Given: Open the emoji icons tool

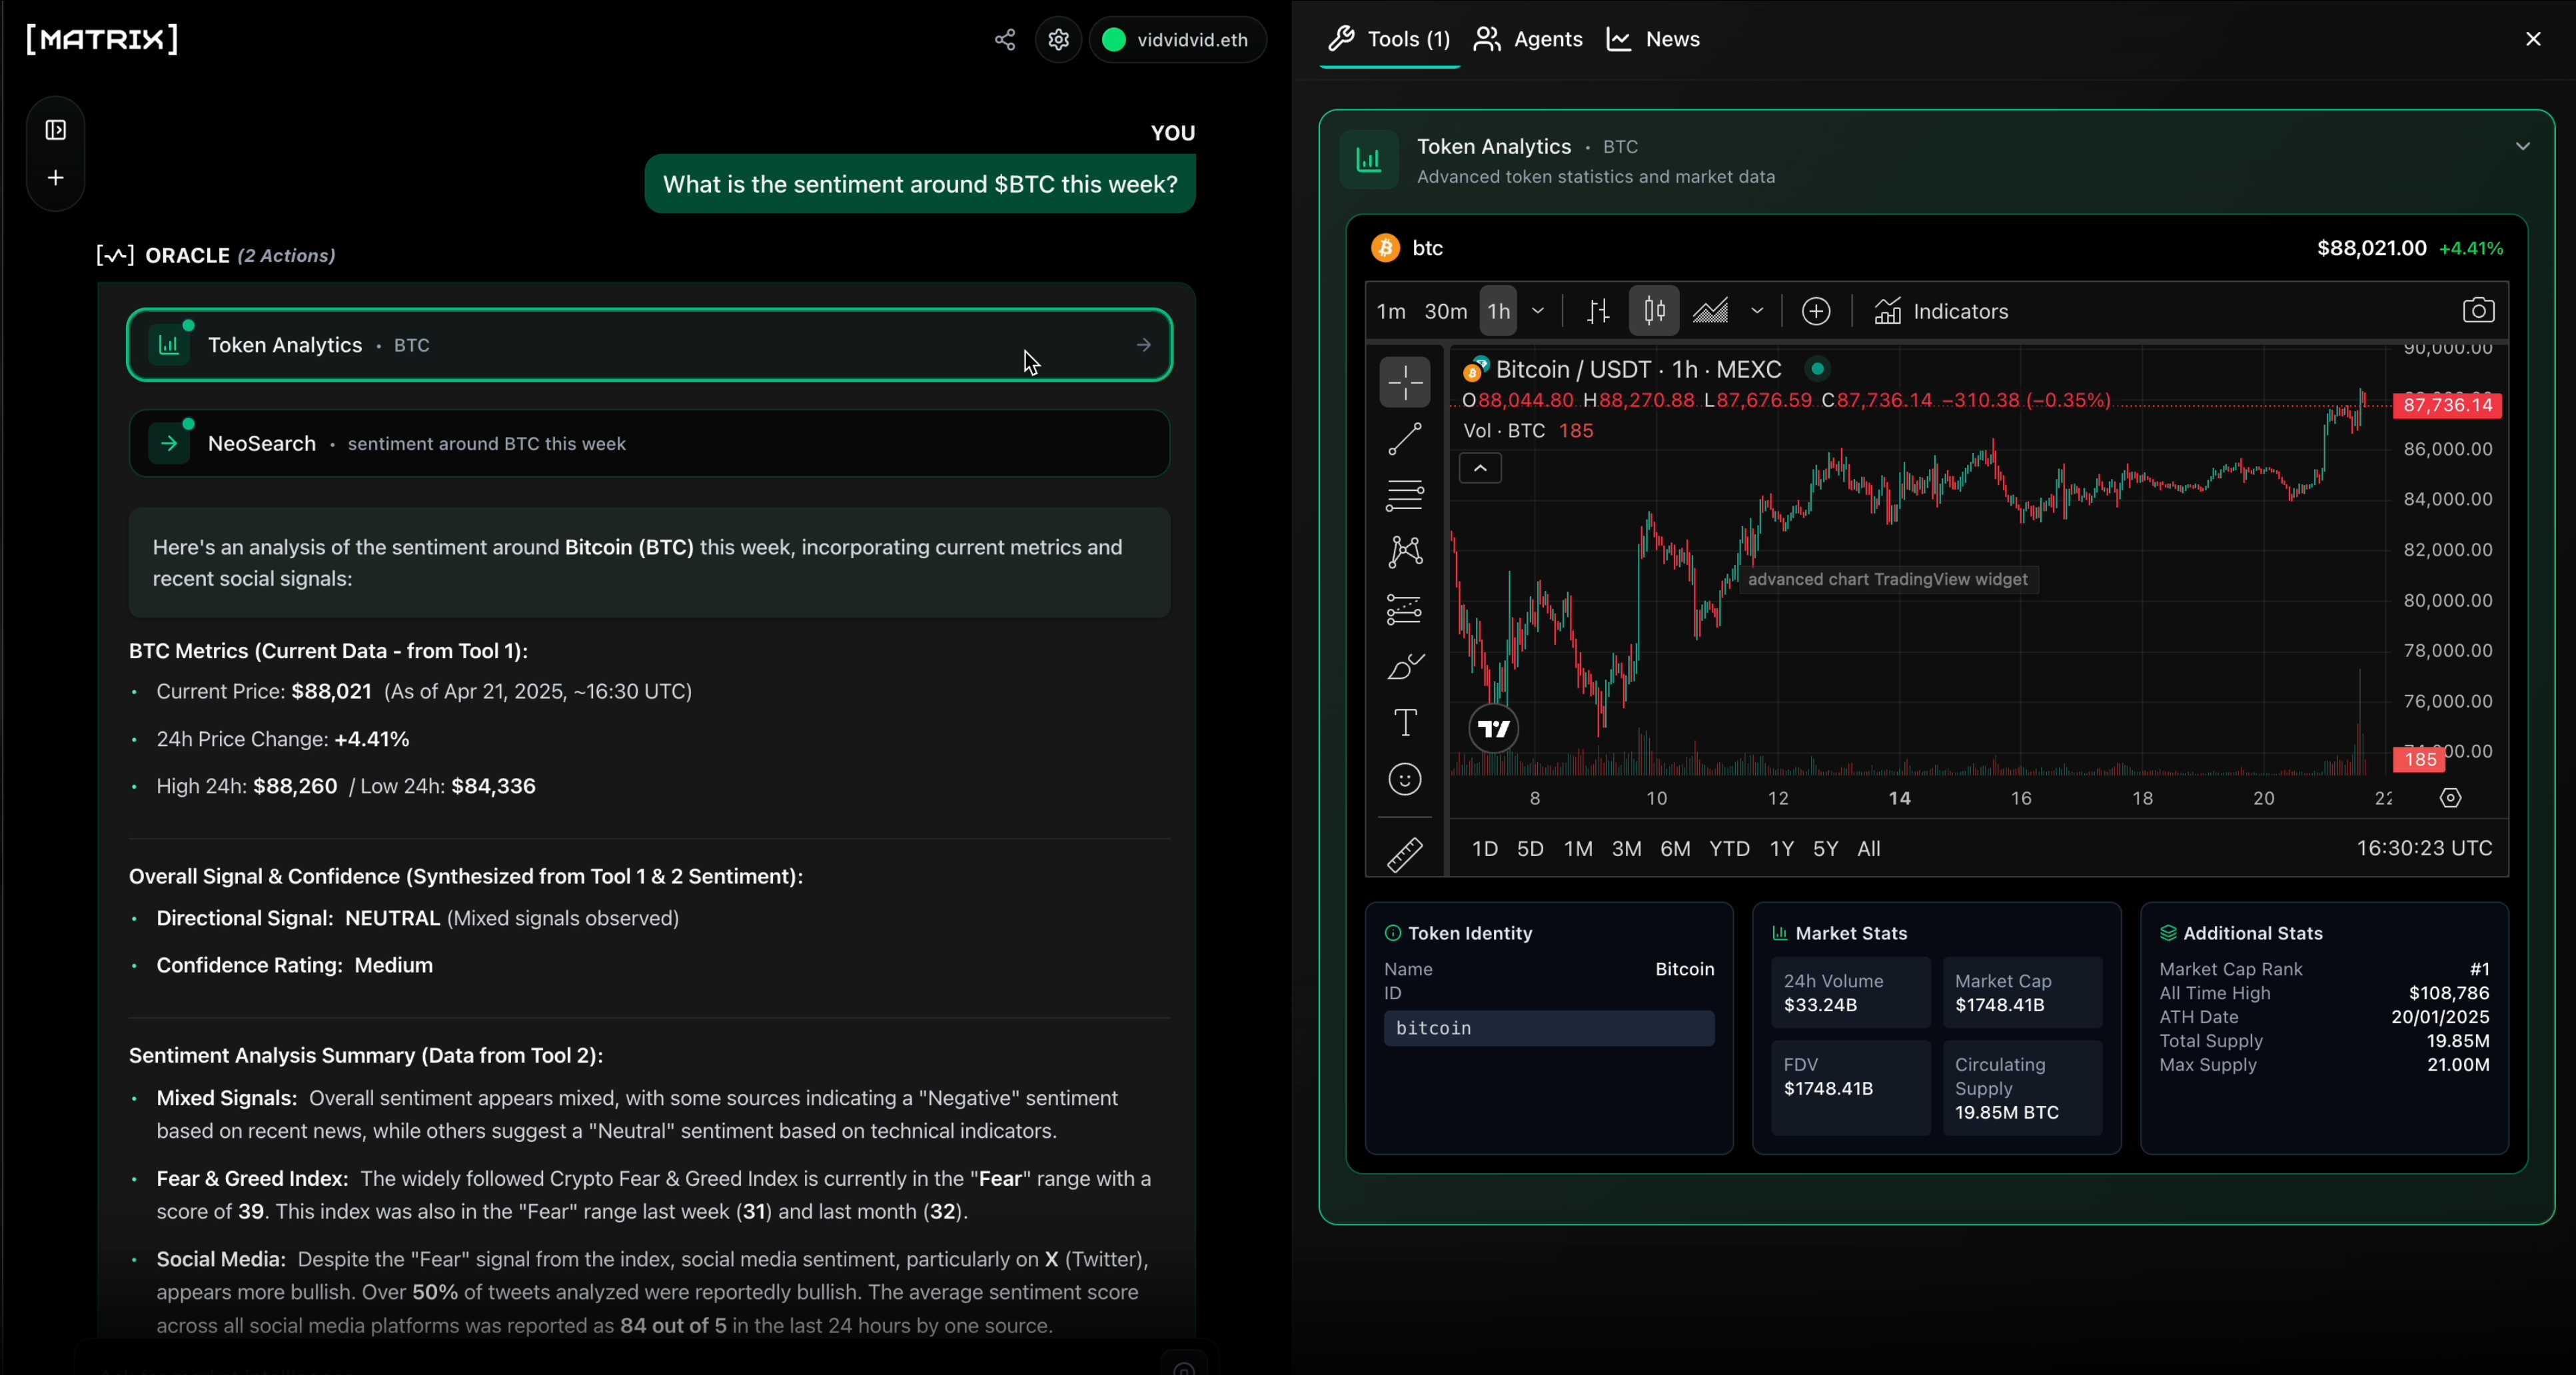Looking at the screenshot, I should (x=1405, y=779).
